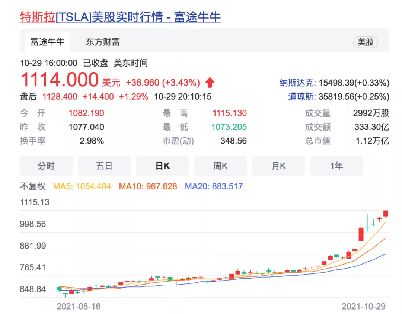Click the 最高 value 1115.130
This screenshot has height=314, width=402.
click(229, 113)
